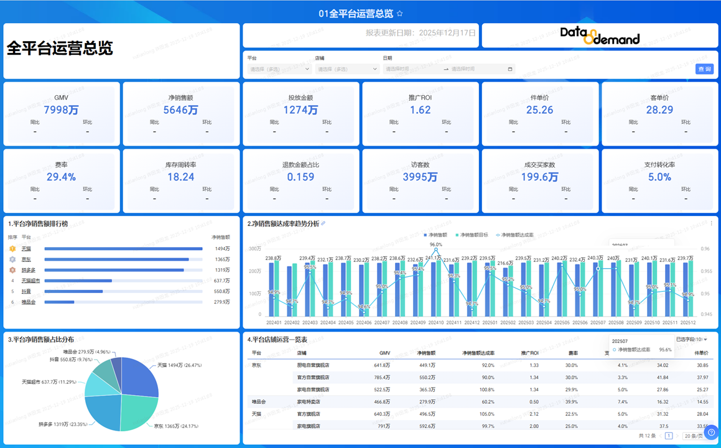The width and height of the screenshot is (721, 448).
Task: Open the 平台 multi-select dropdown
Action: click(279, 69)
